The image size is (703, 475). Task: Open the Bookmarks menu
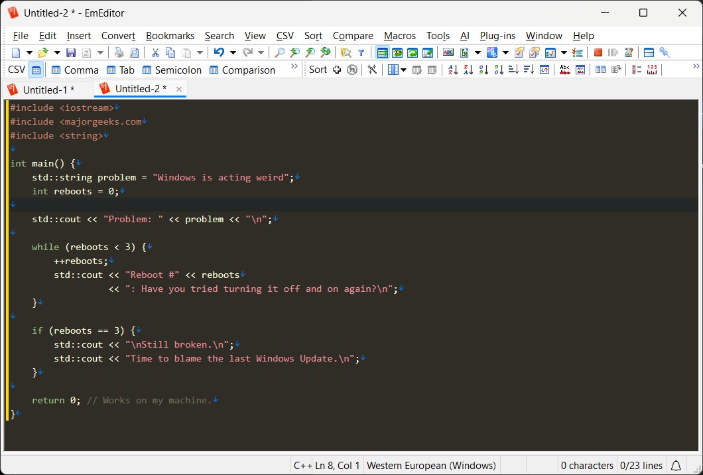coord(170,35)
